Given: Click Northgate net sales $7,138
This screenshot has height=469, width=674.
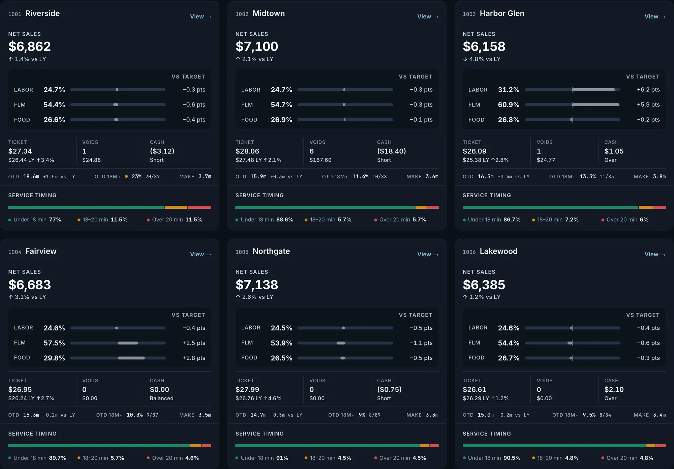Looking at the screenshot, I should tap(257, 285).
